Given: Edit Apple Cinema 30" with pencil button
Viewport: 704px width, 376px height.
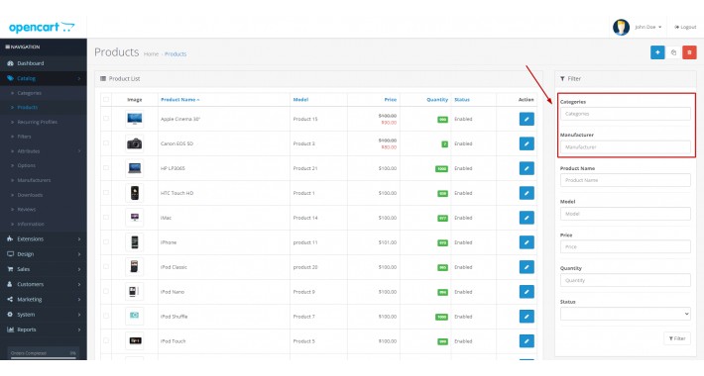Looking at the screenshot, I should point(527,119).
